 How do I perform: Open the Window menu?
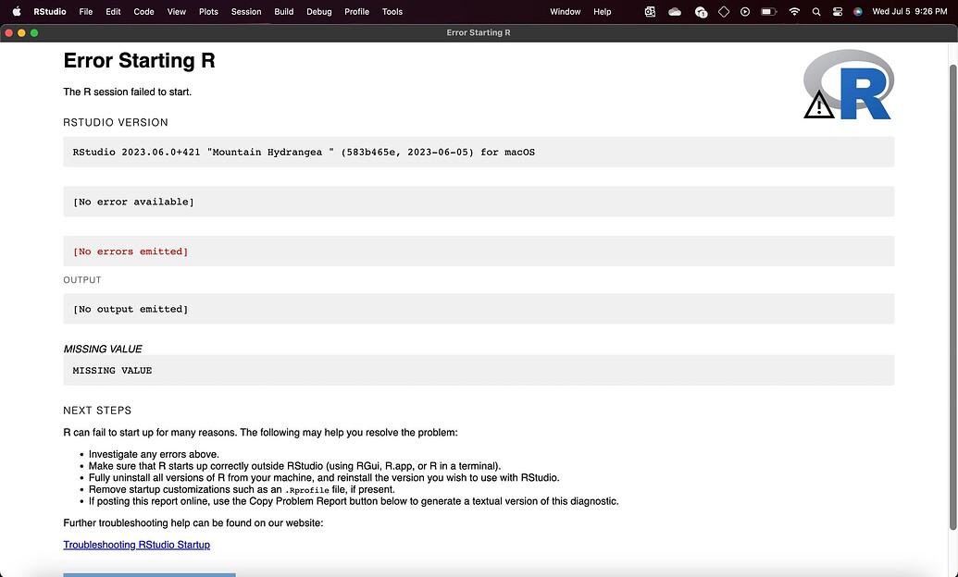pyautogui.click(x=566, y=12)
